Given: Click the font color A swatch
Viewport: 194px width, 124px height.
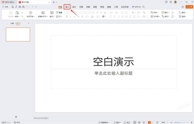Looking at the screenshot, I should [x=92, y=17].
